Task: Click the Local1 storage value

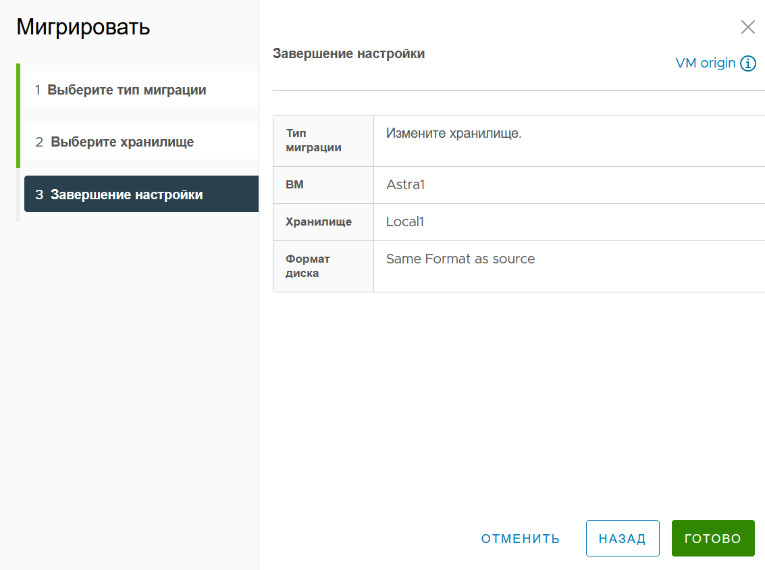Action: pyautogui.click(x=405, y=222)
